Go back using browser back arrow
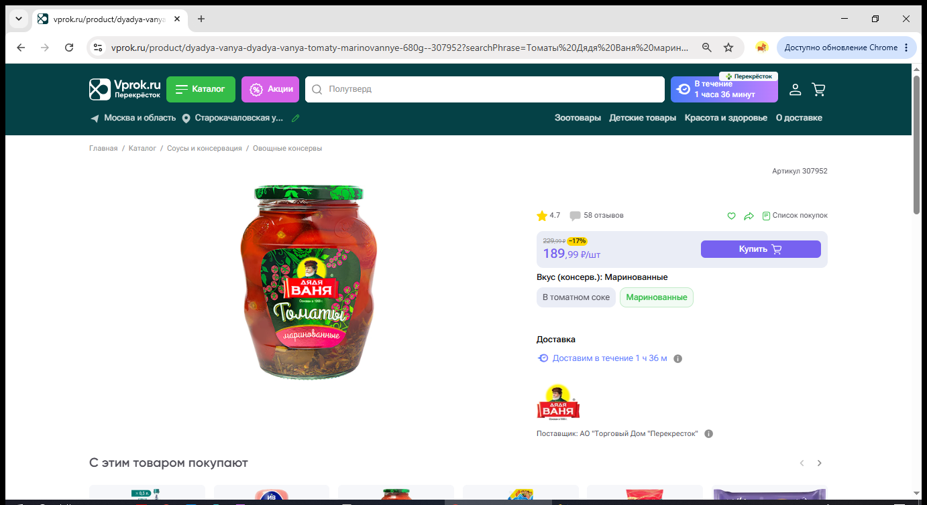The width and height of the screenshot is (927, 505). pyautogui.click(x=21, y=48)
